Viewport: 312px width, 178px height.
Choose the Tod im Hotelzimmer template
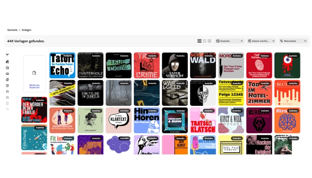coord(259,93)
